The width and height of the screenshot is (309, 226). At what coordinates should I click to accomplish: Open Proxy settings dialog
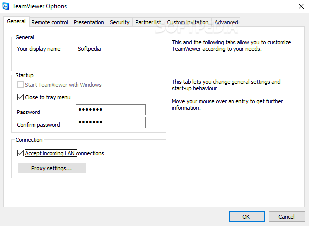52,168
